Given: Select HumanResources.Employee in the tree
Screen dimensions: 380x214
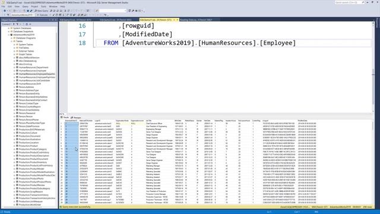Looking at the screenshot, I should (33, 71).
